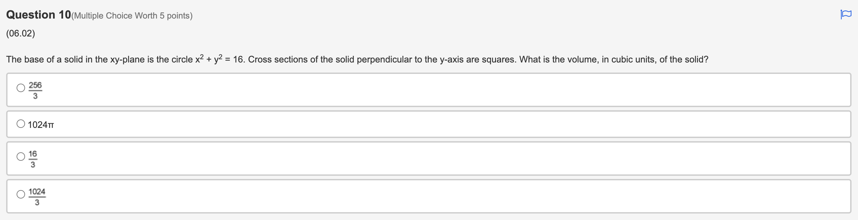Screen dimensions: 858x220
Task: Click the blue flag icon to flag Question 10
Action: tap(846, 14)
